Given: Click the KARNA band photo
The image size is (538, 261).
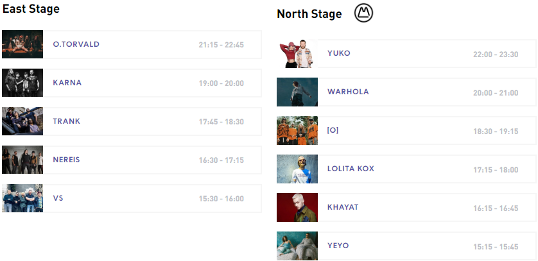Looking at the screenshot, I should pos(22,83).
